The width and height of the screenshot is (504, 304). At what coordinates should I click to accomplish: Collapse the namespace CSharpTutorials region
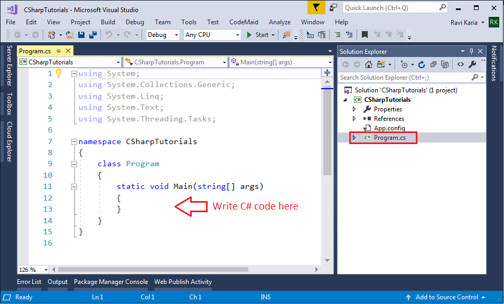(x=74, y=141)
